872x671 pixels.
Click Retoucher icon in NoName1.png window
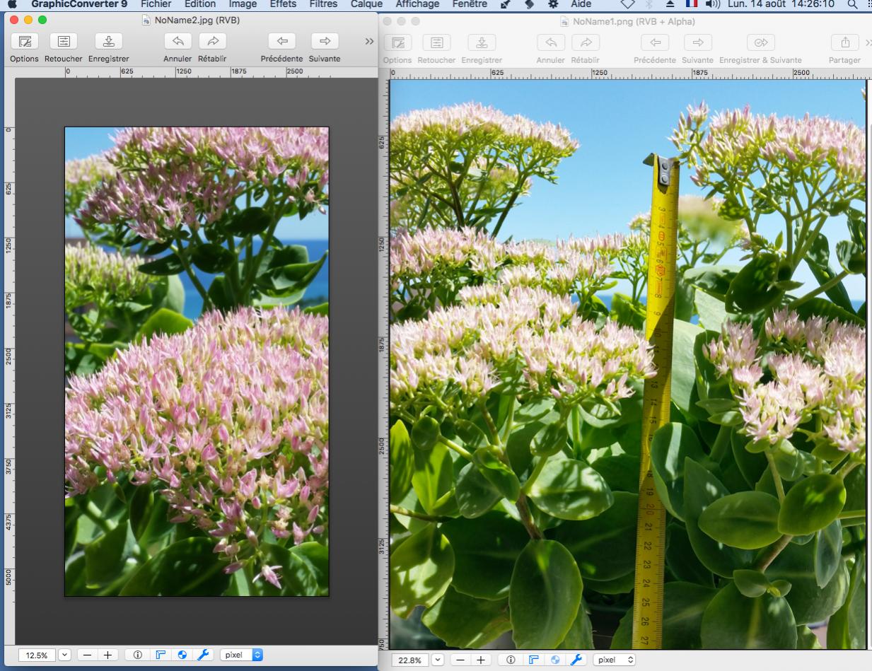click(436, 42)
